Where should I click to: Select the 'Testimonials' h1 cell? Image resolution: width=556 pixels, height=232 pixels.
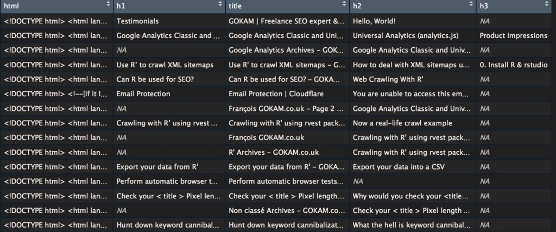click(138, 21)
